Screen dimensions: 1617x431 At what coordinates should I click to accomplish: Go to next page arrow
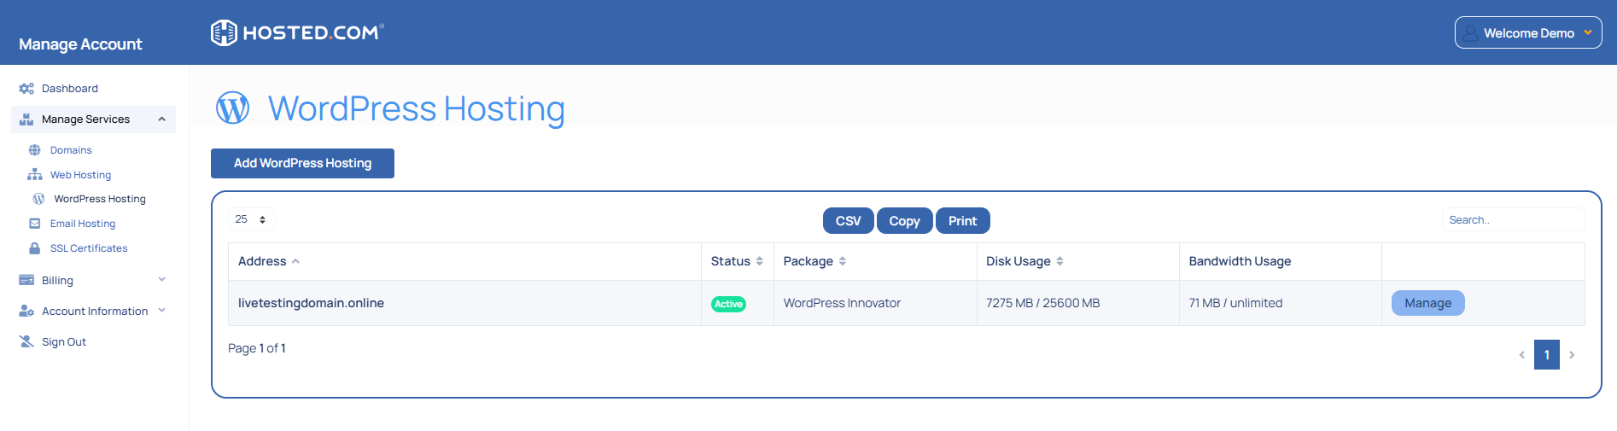[1572, 355]
